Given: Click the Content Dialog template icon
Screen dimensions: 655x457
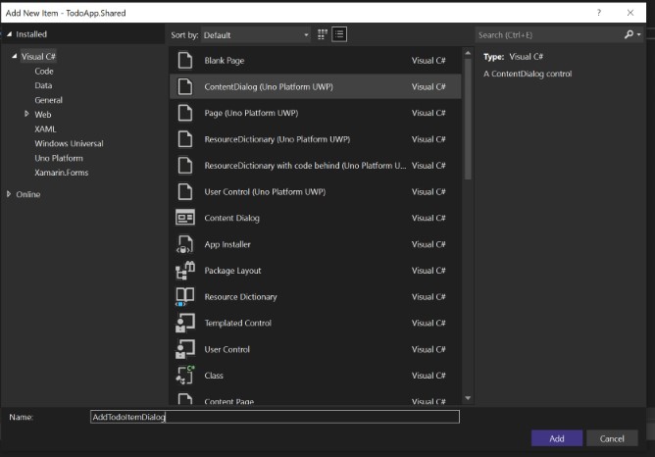Looking at the screenshot, I should tap(185, 218).
